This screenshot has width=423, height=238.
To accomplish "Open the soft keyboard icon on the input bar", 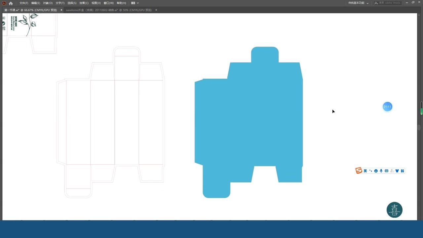I will tap(386, 171).
